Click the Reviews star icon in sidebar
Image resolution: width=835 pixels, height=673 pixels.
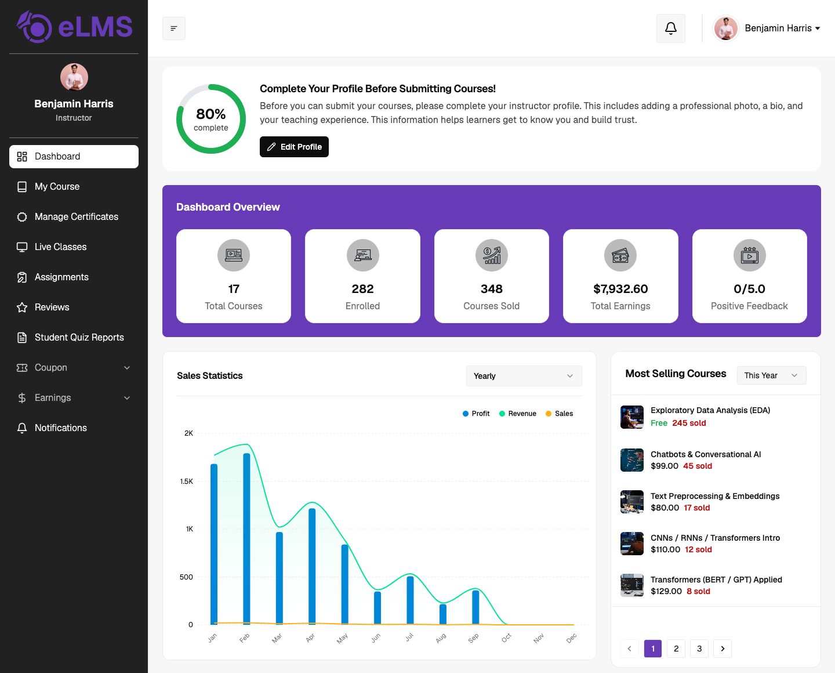coord(22,307)
